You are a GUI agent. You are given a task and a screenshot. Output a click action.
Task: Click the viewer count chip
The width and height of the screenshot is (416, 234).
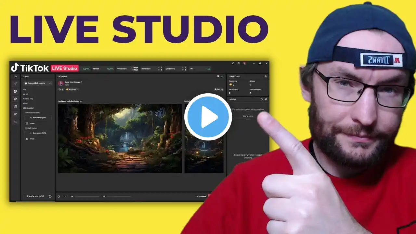(61, 89)
